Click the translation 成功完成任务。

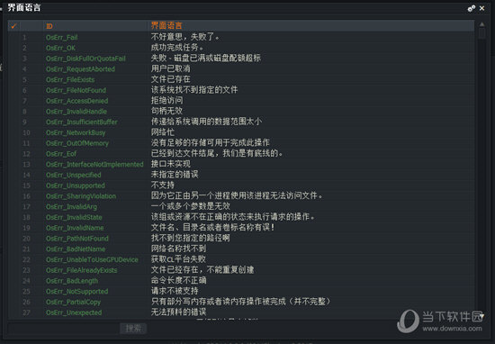(176, 48)
